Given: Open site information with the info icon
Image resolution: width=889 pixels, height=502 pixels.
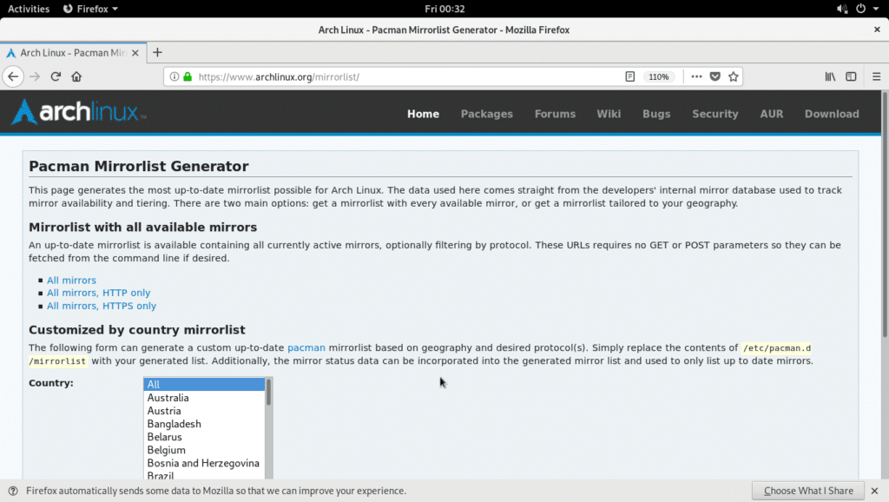Looking at the screenshot, I should click(x=174, y=76).
